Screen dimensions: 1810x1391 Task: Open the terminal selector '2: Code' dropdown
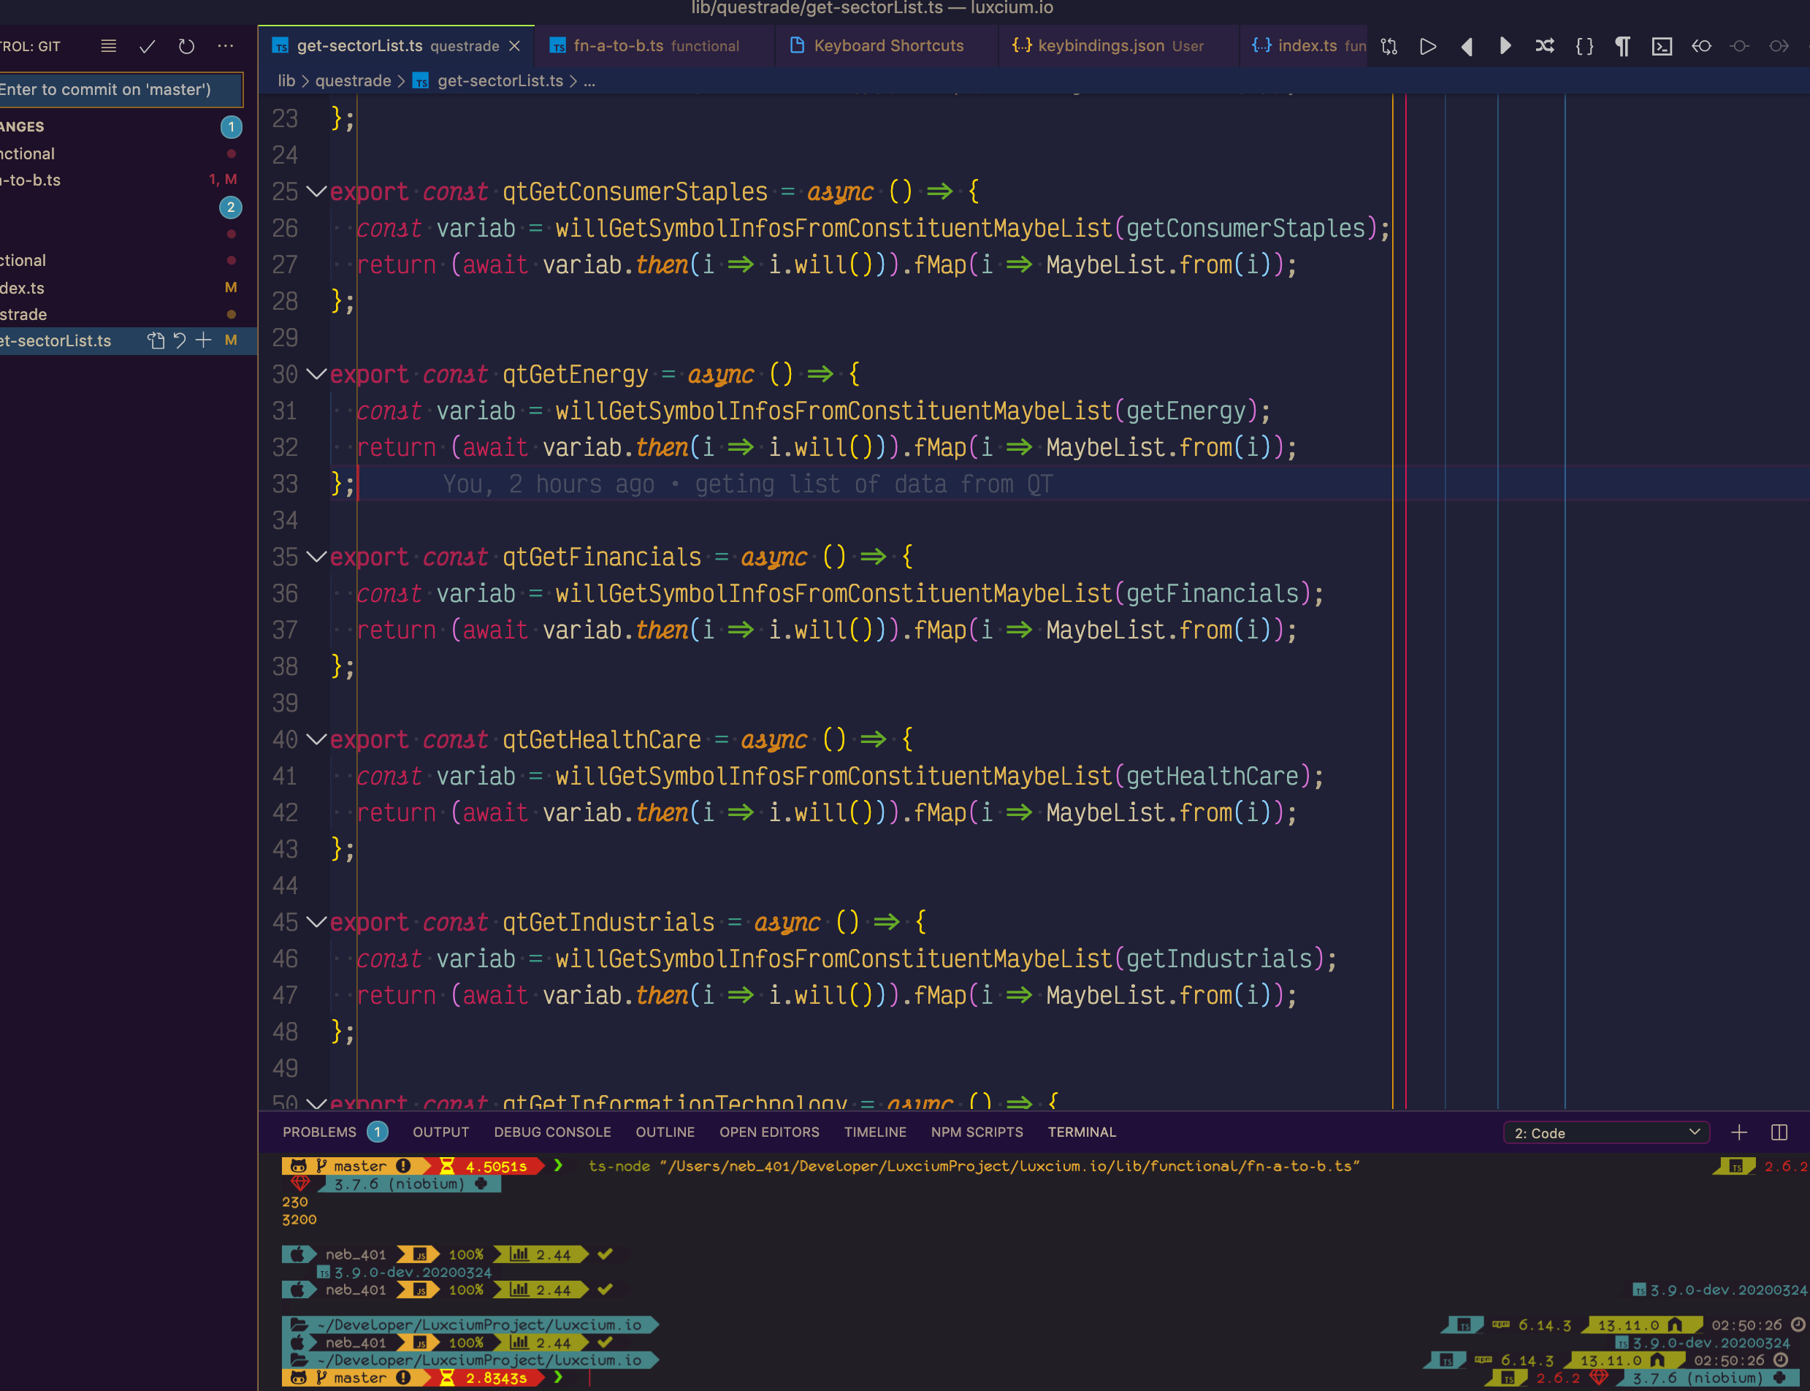pyautogui.click(x=1606, y=1132)
